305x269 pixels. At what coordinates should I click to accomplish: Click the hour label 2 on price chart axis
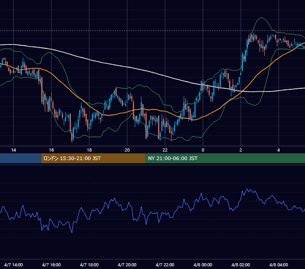tap(240, 150)
